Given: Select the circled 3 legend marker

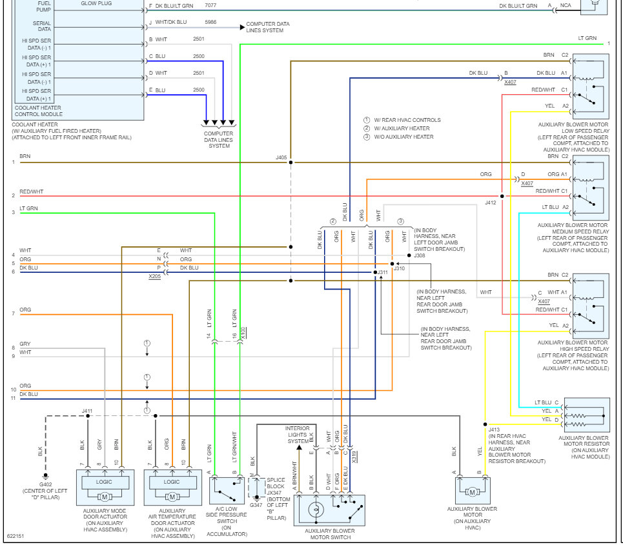Looking at the screenshot, I should point(367,137).
